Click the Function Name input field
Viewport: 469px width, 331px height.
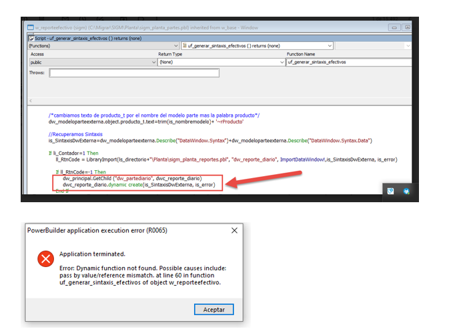coord(348,62)
